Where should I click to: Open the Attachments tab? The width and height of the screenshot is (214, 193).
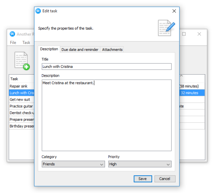pos(112,50)
